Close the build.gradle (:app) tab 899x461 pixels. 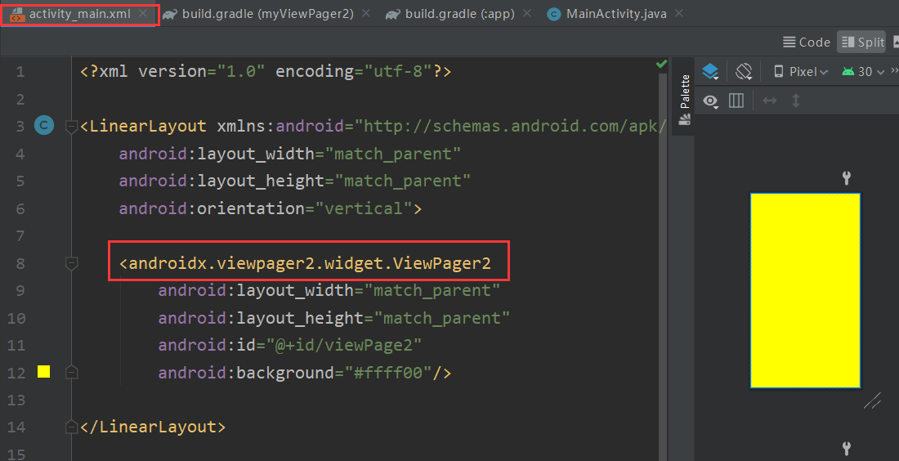pos(527,13)
